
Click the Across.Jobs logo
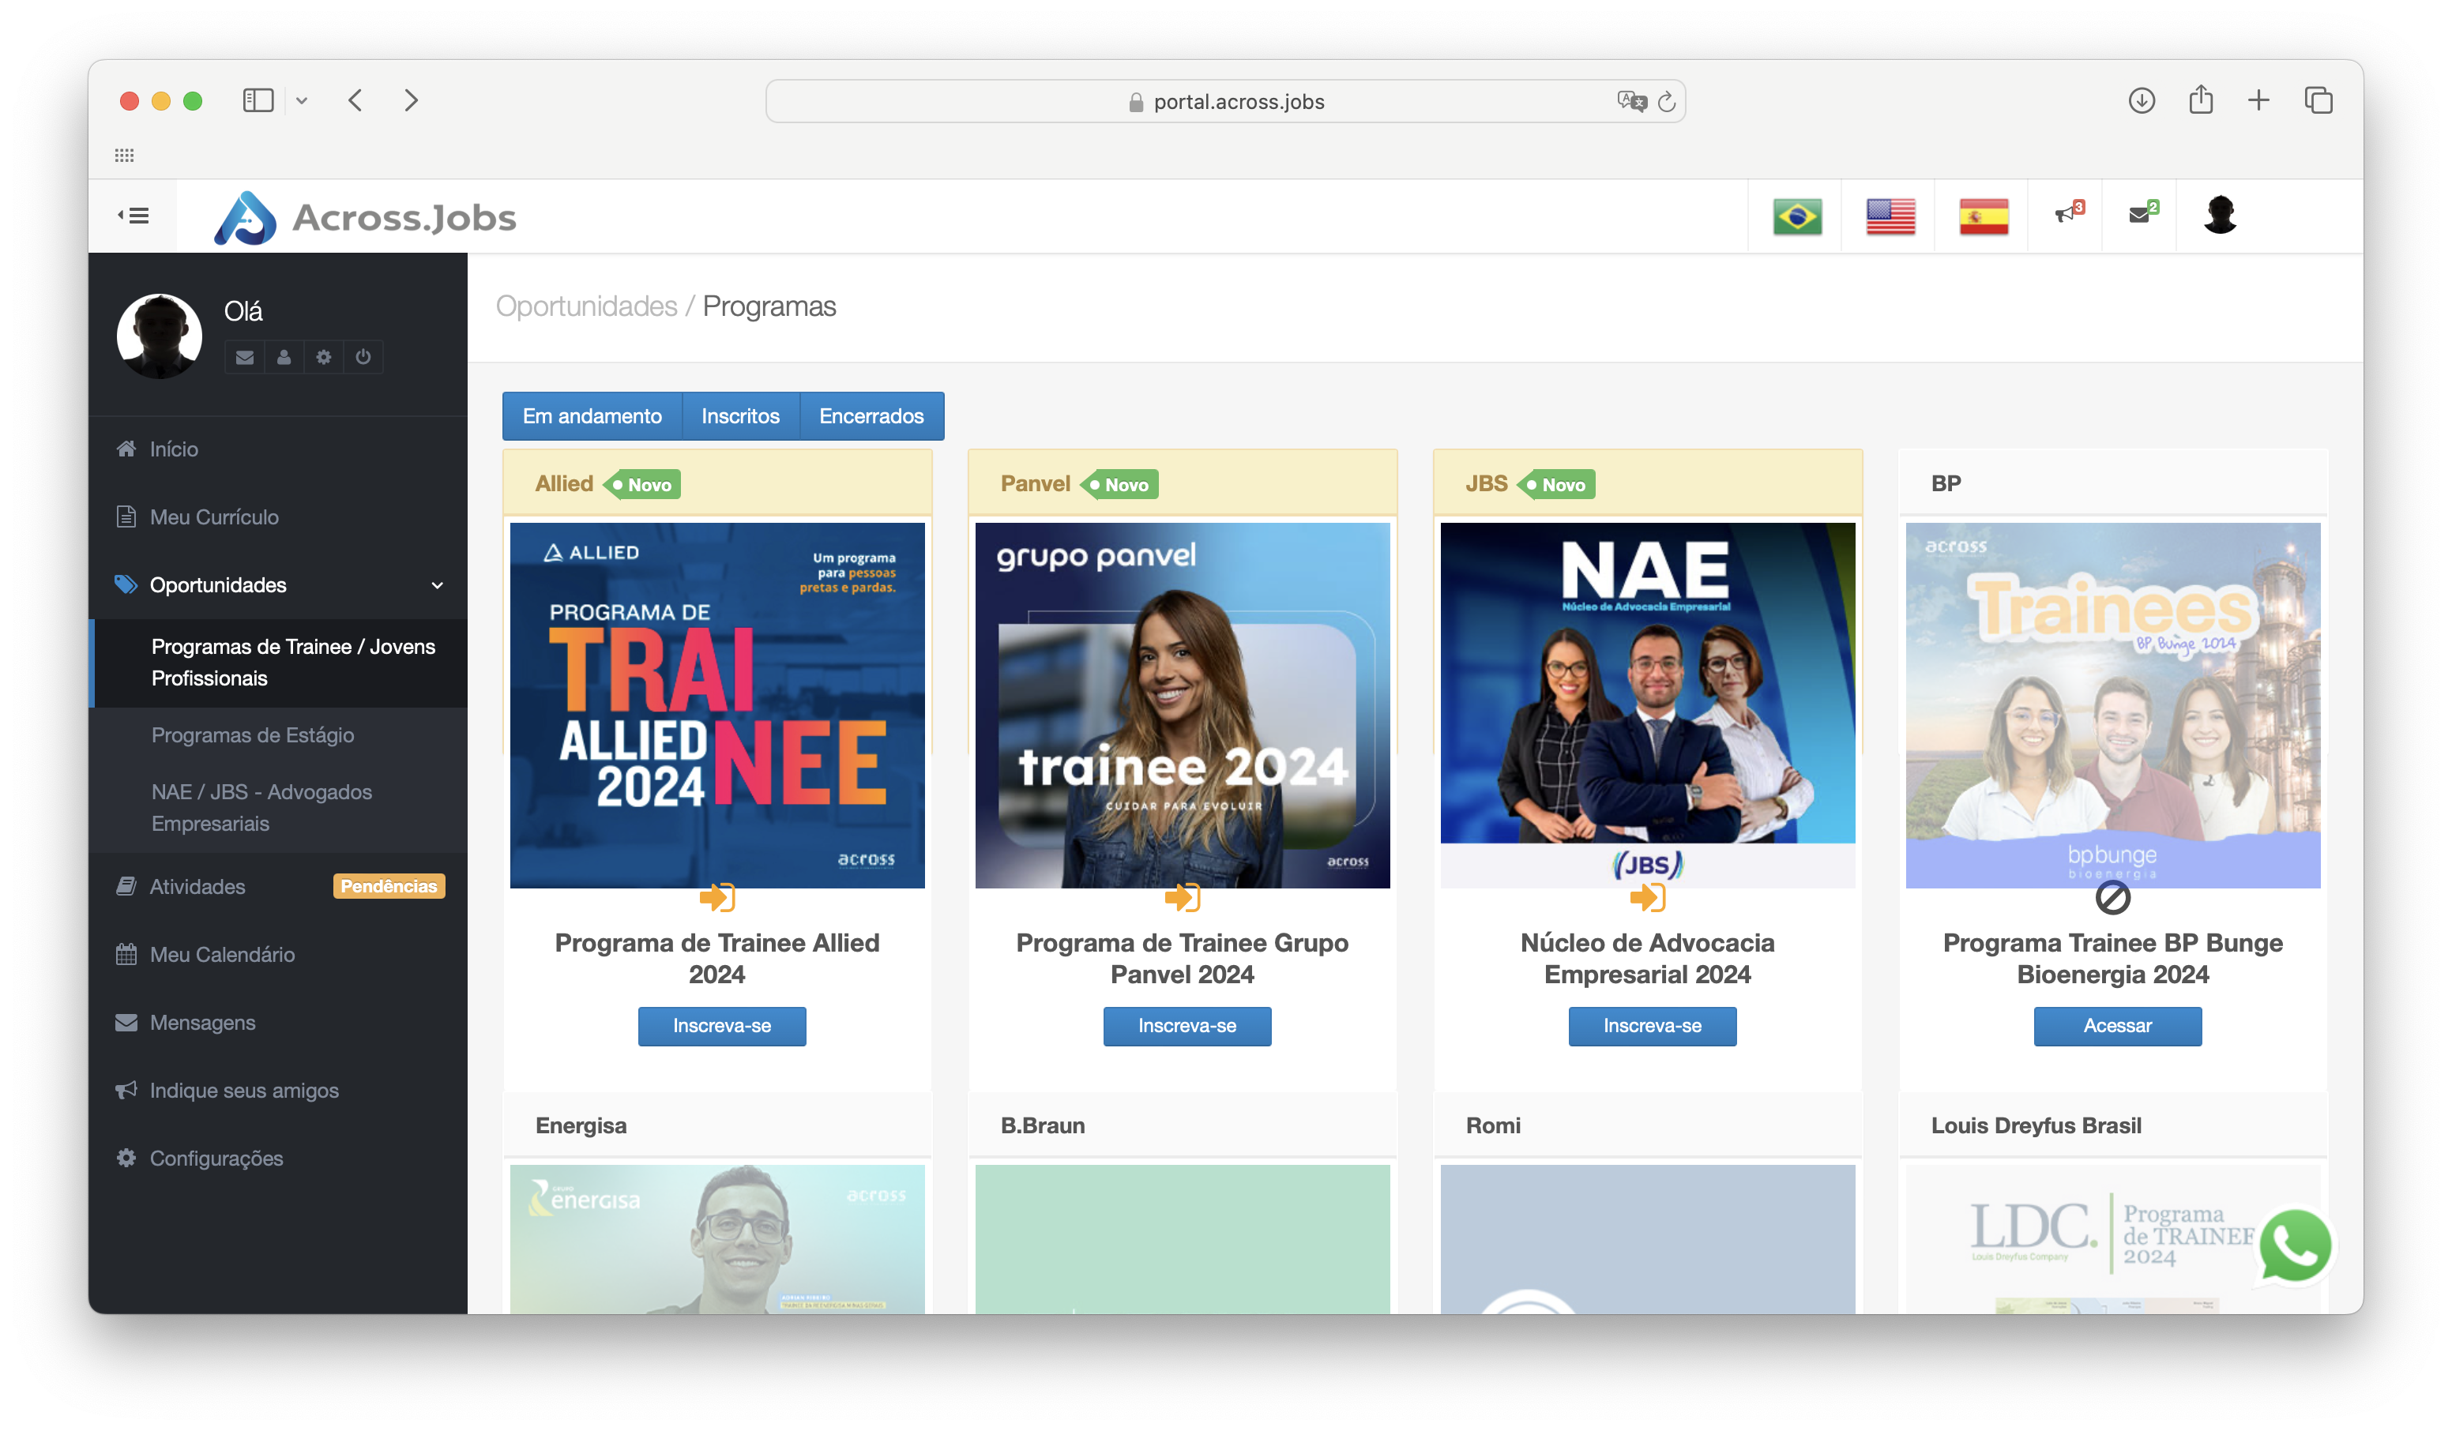365,217
